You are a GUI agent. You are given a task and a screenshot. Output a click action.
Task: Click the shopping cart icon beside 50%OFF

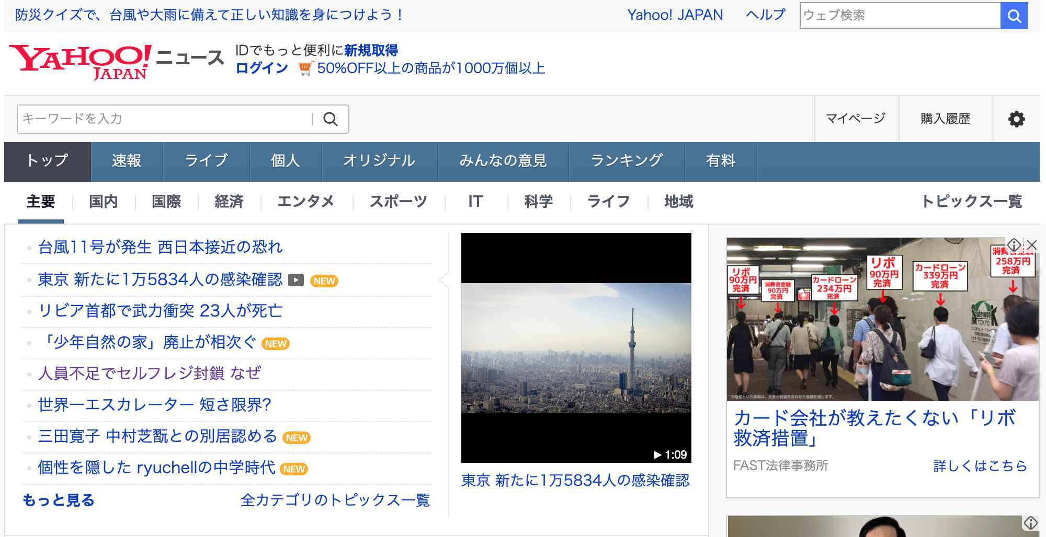pyautogui.click(x=305, y=68)
